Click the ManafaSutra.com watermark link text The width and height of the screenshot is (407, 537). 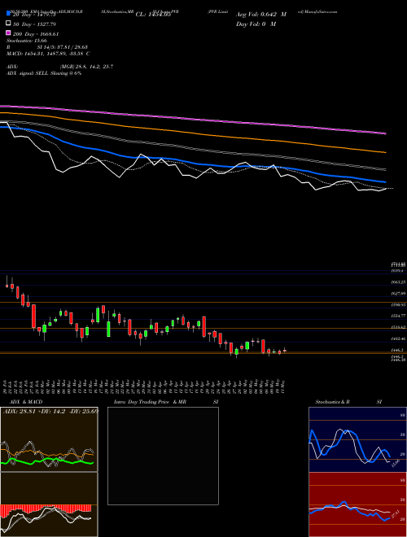(x=320, y=11)
